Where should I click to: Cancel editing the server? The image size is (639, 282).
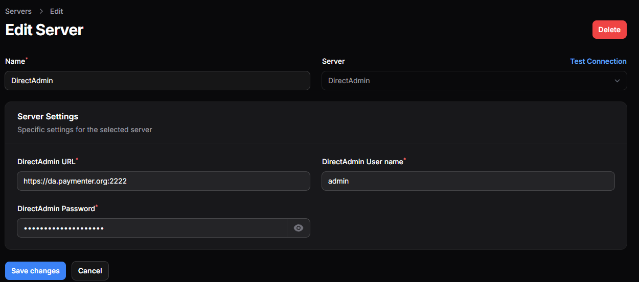(90, 271)
